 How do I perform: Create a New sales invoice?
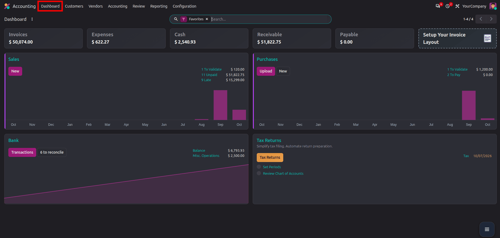(15, 71)
